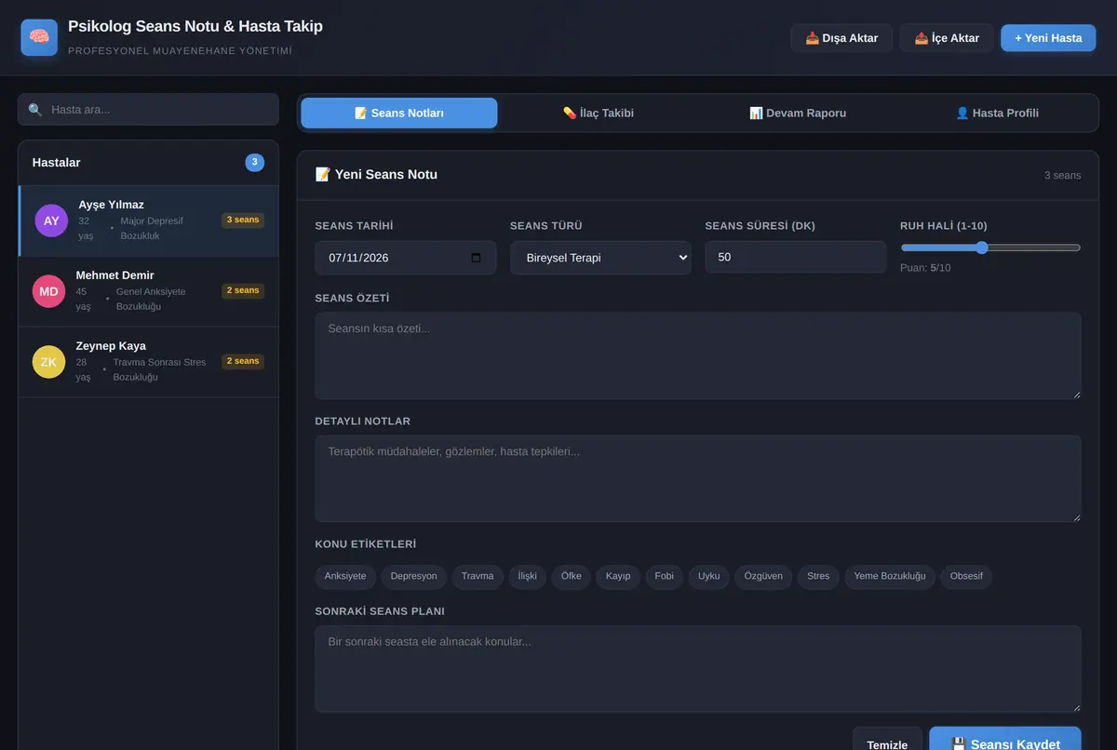Toggle the Kayıp topic tag

(618, 576)
